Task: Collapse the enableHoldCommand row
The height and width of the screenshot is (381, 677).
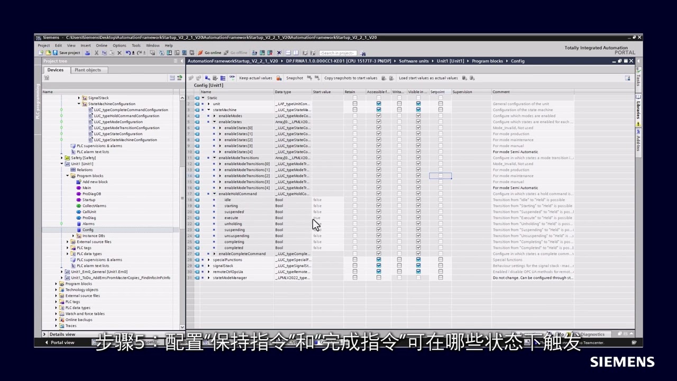Action: click(214, 194)
